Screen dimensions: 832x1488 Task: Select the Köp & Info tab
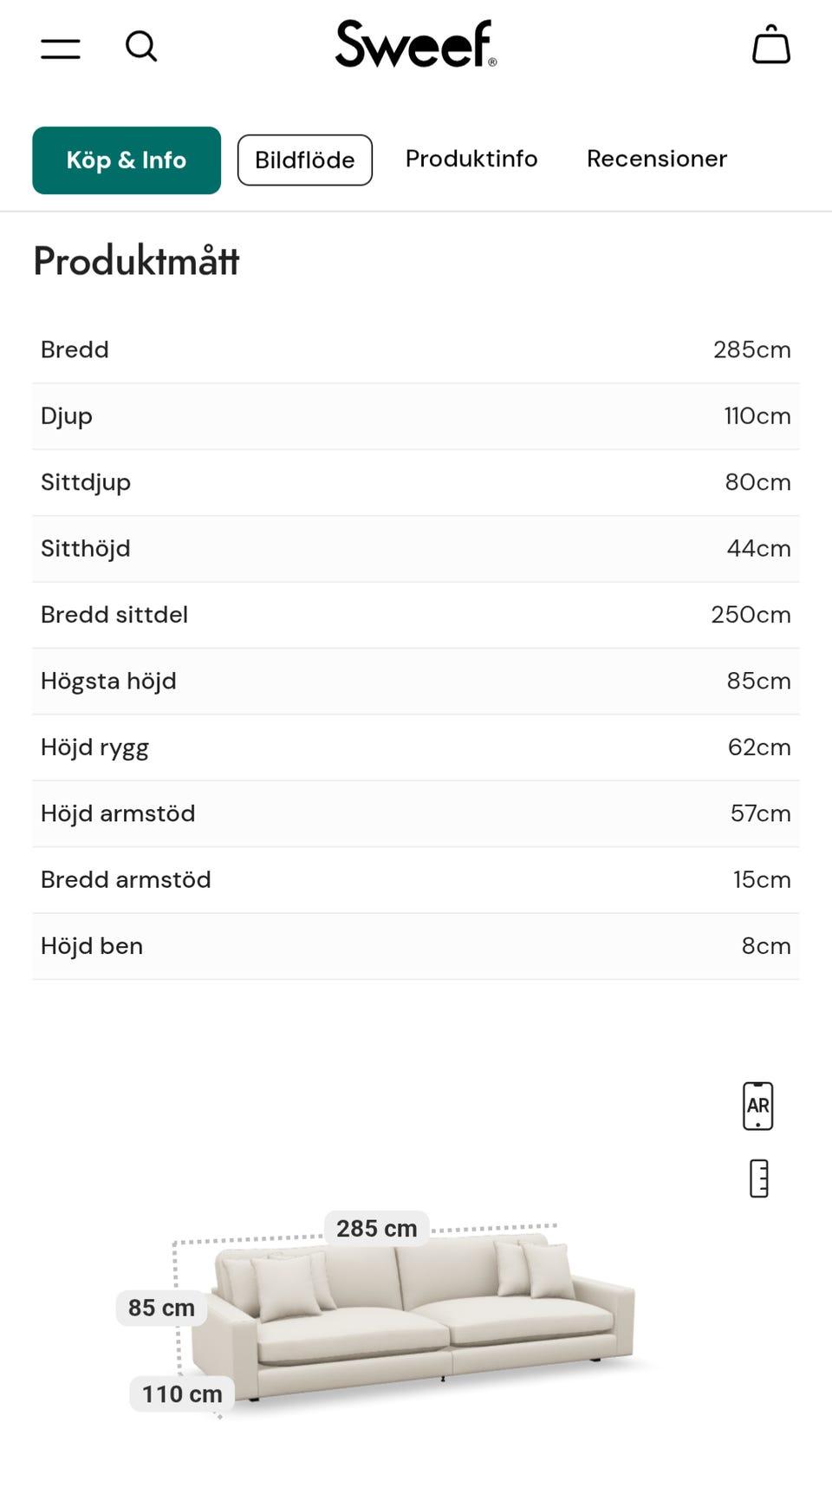tap(127, 160)
